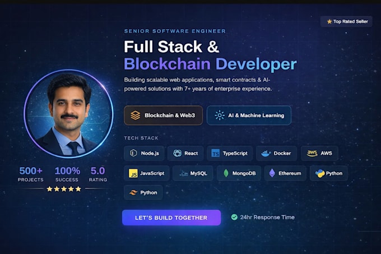The height and width of the screenshot is (254, 381).
Task: Click the 5.0 rating stat
Action: [97, 174]
